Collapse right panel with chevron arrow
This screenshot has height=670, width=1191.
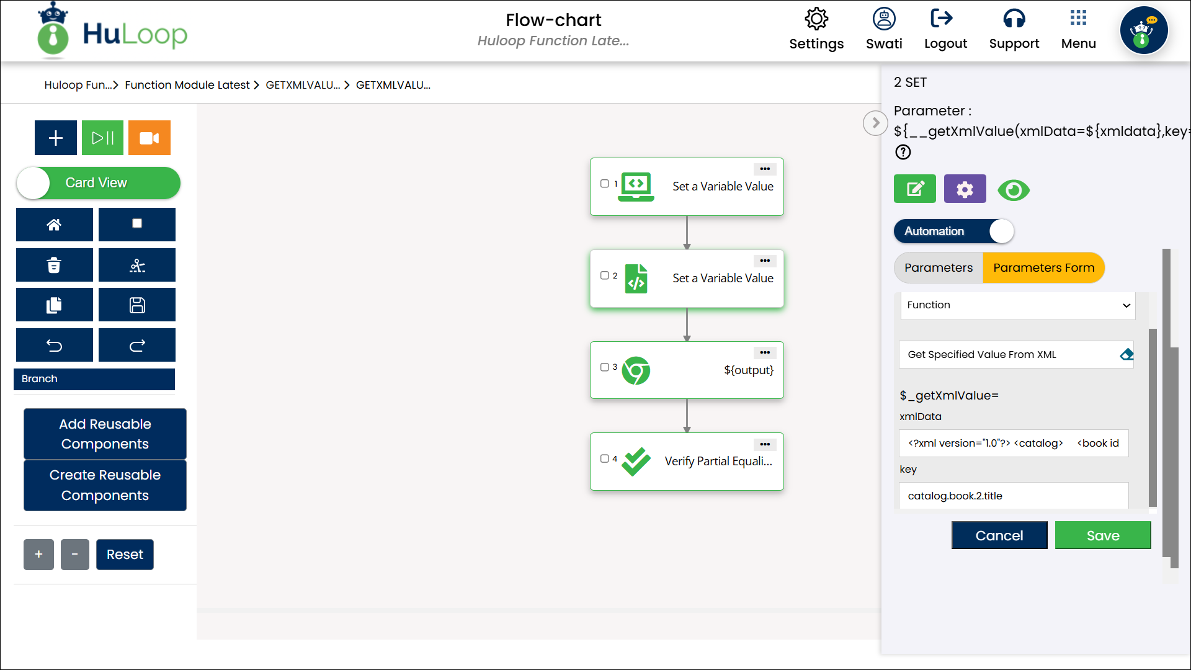coord(875,123)
